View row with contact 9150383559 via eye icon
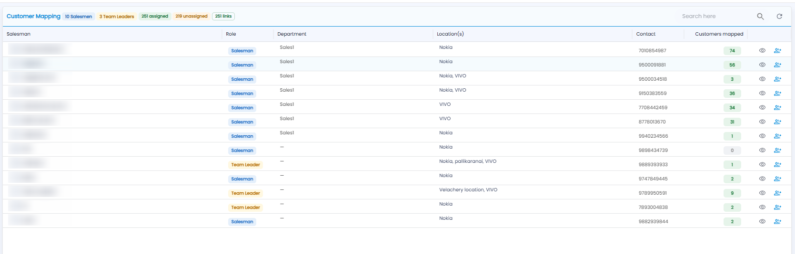 pyautogui.click(x=762, y=93)
